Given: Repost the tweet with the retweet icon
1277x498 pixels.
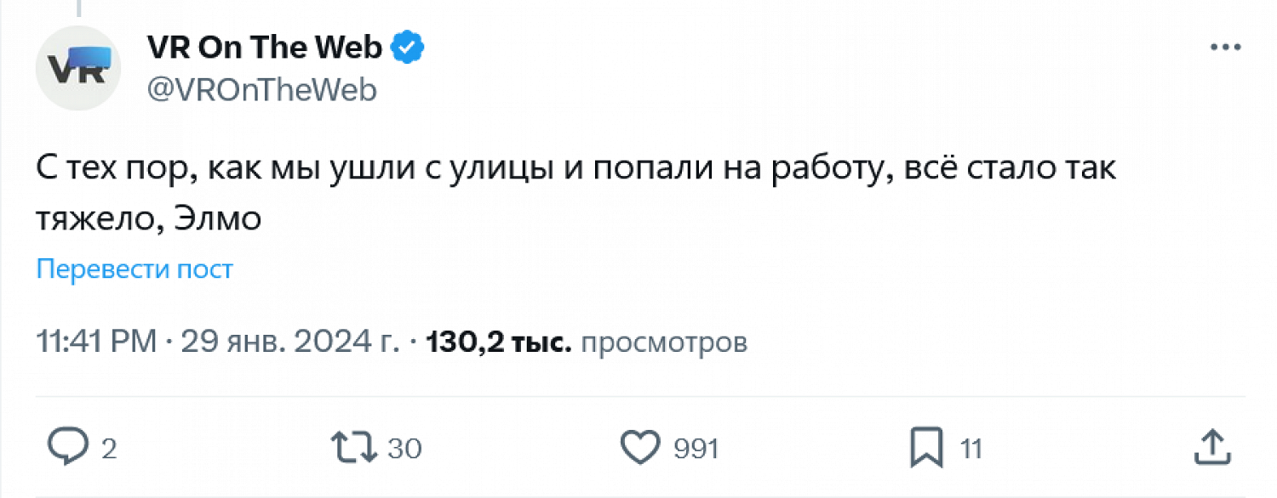Looking at the screenshot, I should 355,447.
